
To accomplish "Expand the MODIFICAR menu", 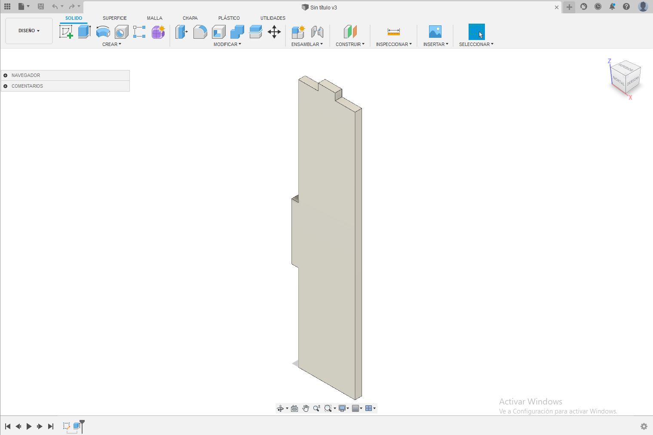I will (x=227, y=44).
